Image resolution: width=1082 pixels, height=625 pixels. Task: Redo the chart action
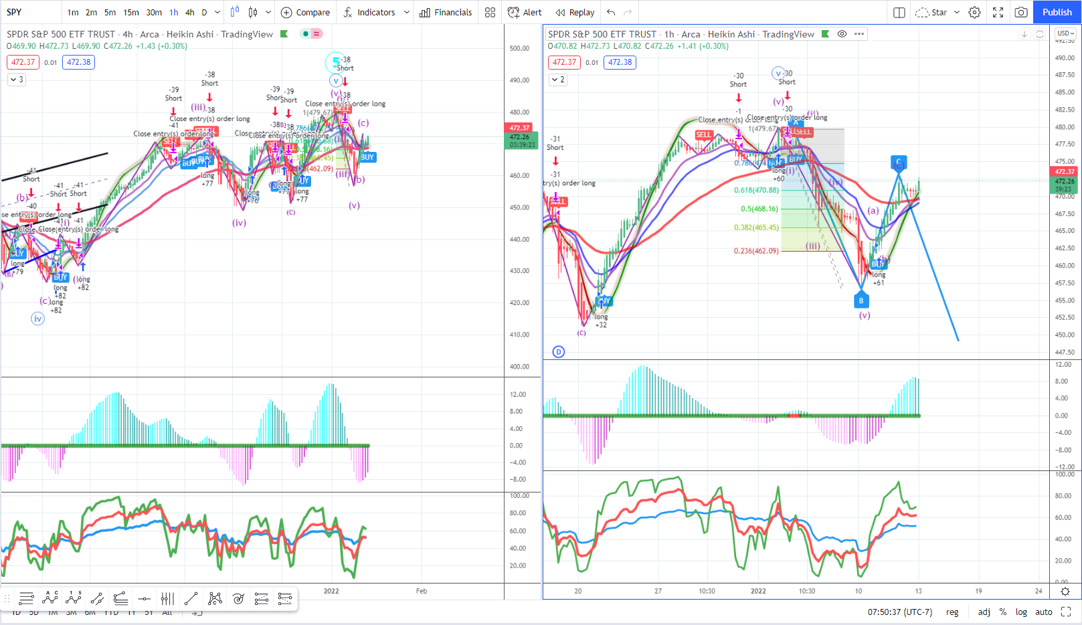click(628, 12)
